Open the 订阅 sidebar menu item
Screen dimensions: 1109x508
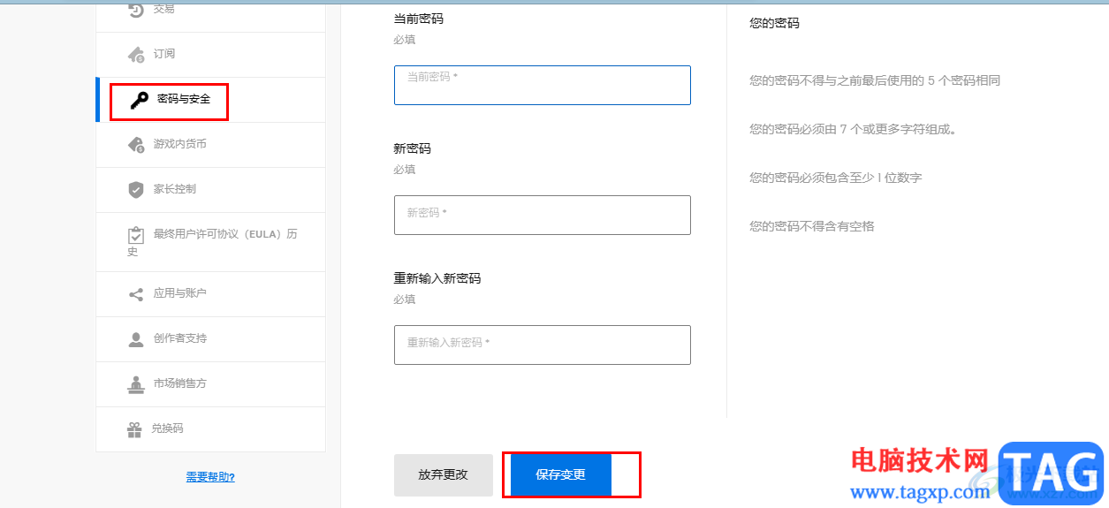(x=164, y=55)
